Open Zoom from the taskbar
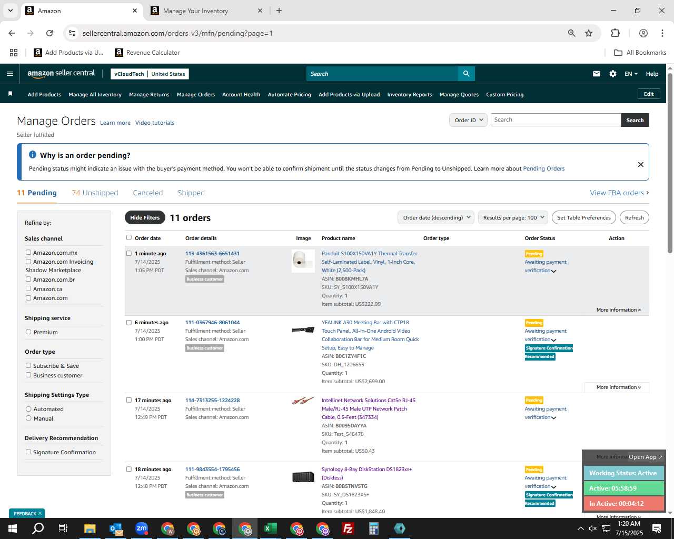The height and width of the screenshot is (539, 674). pos(142,528)
